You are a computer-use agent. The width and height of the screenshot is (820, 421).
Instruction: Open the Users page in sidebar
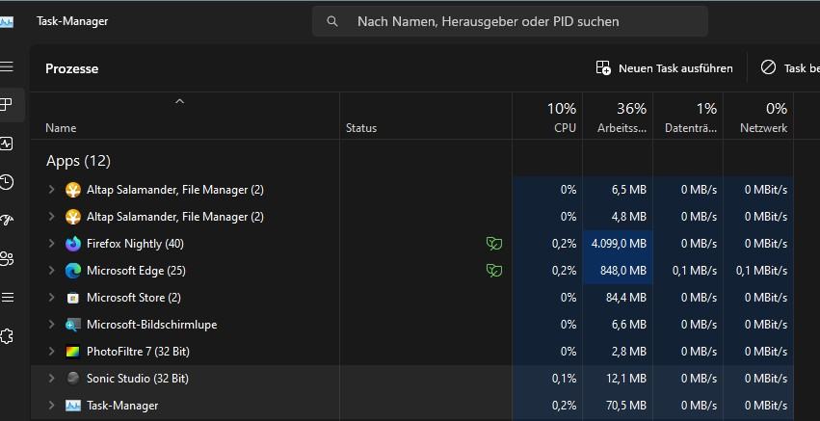click(7, 258)
